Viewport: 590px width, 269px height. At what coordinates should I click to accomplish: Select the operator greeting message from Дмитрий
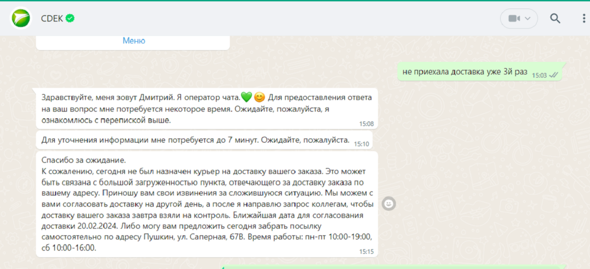coord(206,109)
